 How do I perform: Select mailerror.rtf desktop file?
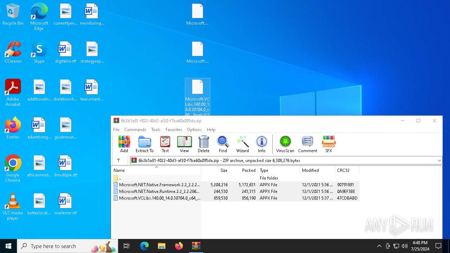tap(65, 205)
